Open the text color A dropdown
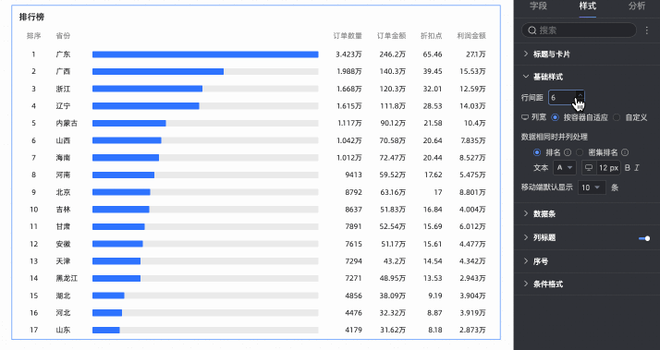Image resolution: width=660 pixels, height=350 pixels. [x=565, y=168]
